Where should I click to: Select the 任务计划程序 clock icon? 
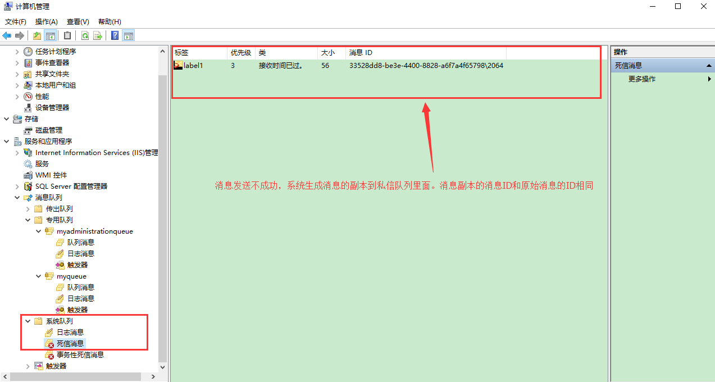tap(28, 51)
